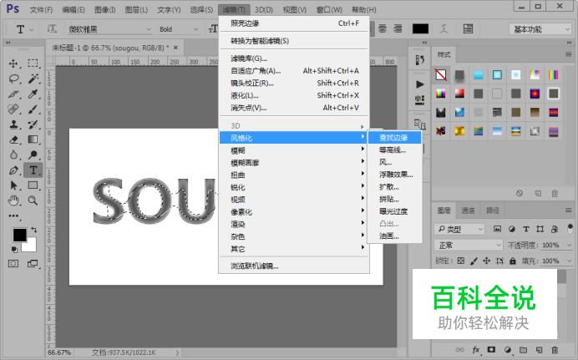Screen dimensions: 578x360
Task: Select the Clone Stamp tool
Action: pyautogui.click(x=13, y=124)
